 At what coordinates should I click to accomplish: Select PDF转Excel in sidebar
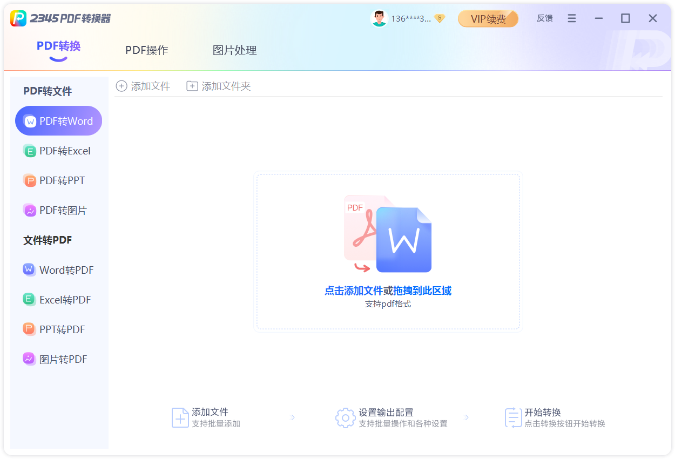[x=58, y=151]
